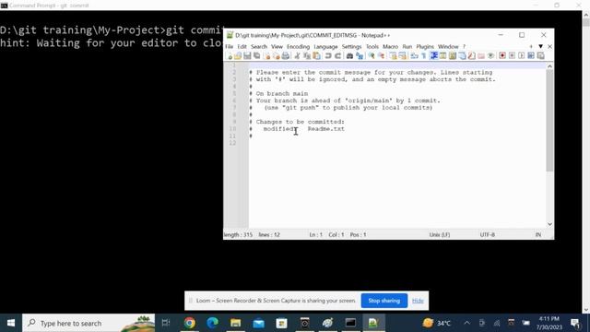Save the current recorded macro icon
This screenshot has width=590, height=332.
pyautogui.click(x=541, y=56)
